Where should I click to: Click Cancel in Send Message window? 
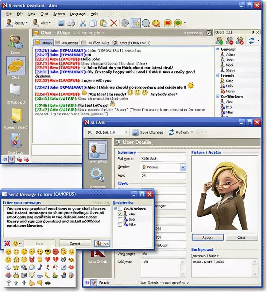point(75,243)
